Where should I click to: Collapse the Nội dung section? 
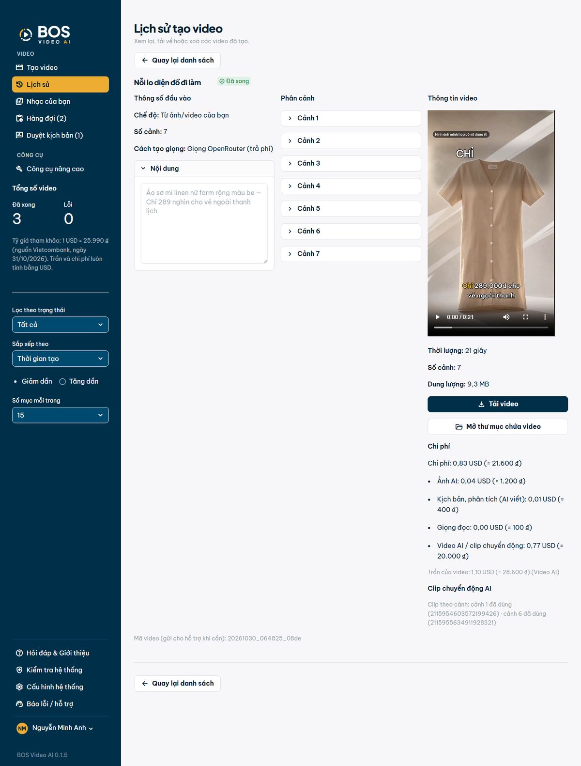pos(204,168)
